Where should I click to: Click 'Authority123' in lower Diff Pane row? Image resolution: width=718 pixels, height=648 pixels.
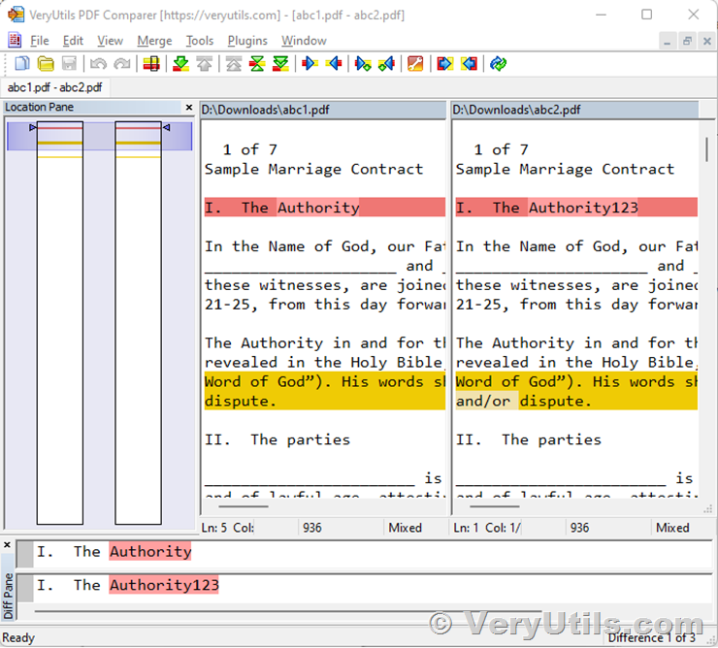click(x=164, y=585)
